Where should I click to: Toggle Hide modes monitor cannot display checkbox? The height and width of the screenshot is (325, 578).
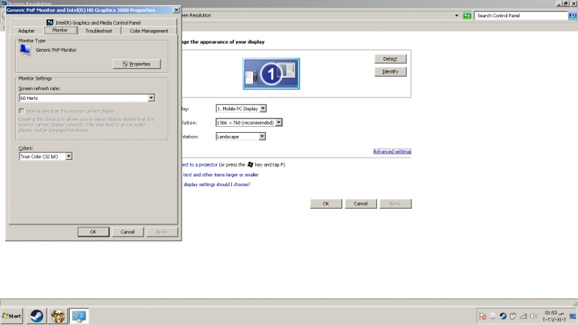point(21,111)
